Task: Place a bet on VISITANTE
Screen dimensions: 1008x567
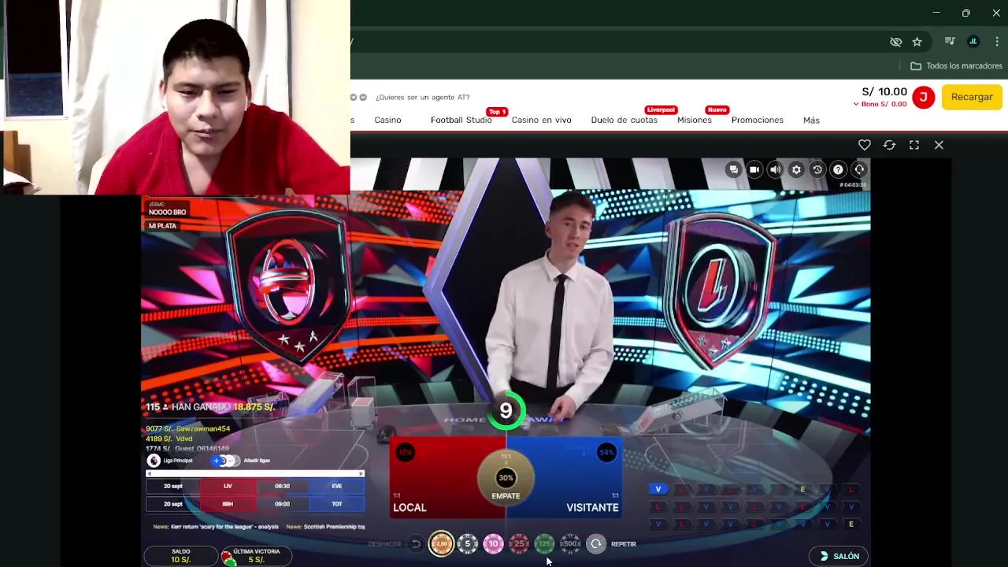Action: [x=579, y=479]
